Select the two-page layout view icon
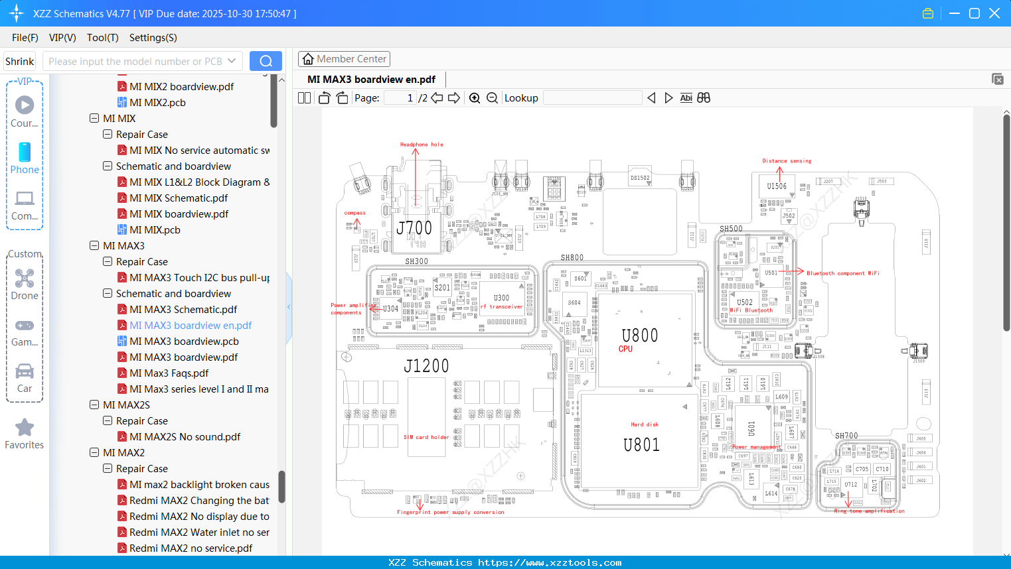The height and width of the screenshot is (569, 1011). (304, 97)
